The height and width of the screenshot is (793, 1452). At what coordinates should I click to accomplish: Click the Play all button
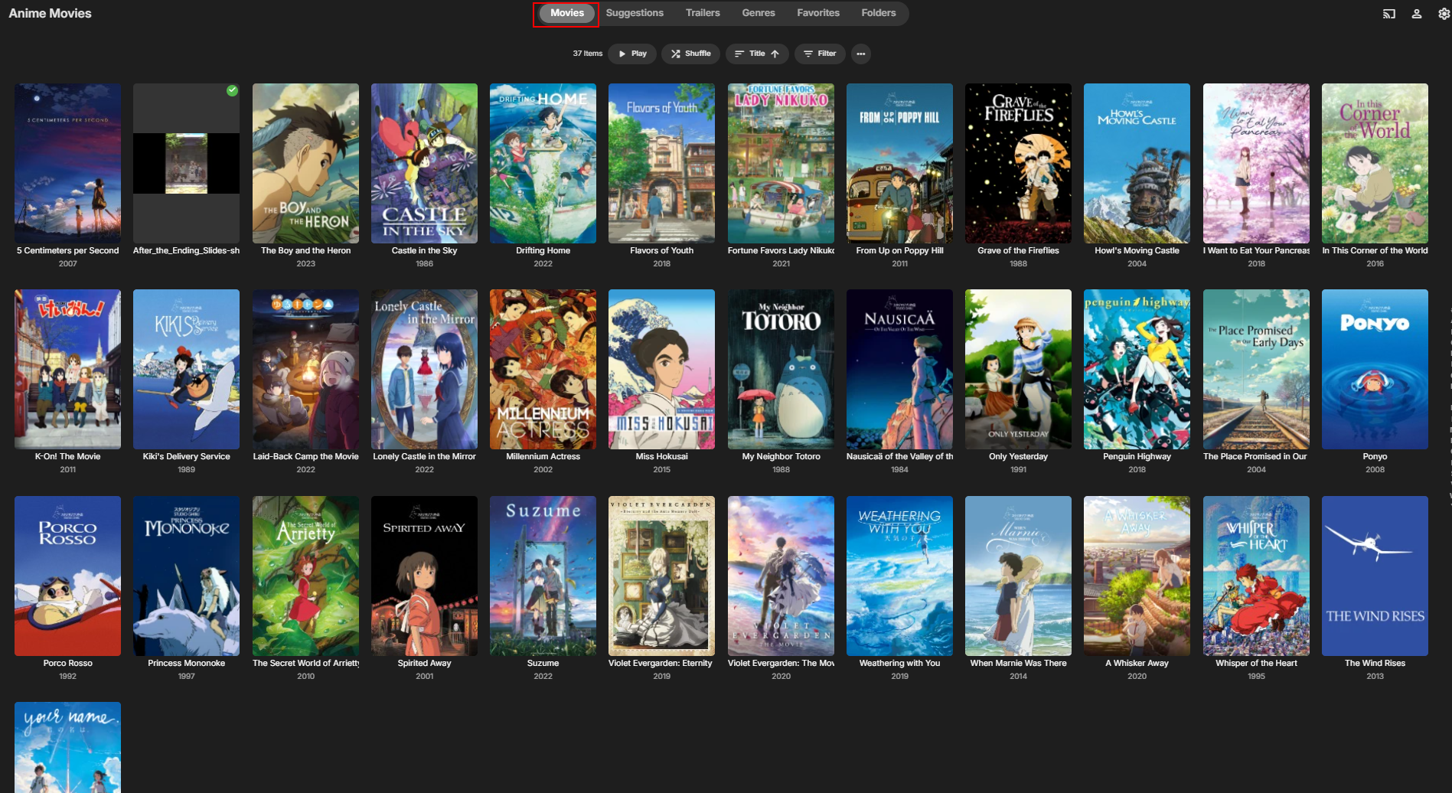632,54
